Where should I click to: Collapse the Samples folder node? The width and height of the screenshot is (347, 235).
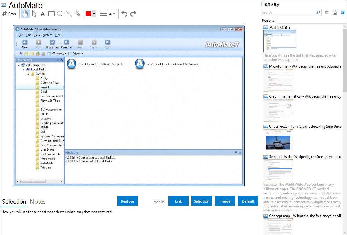pos(28,74)
